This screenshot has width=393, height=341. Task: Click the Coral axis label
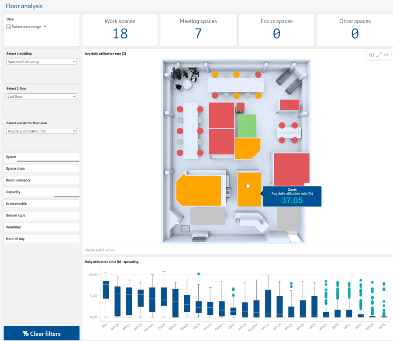click(x=196, y=326)
